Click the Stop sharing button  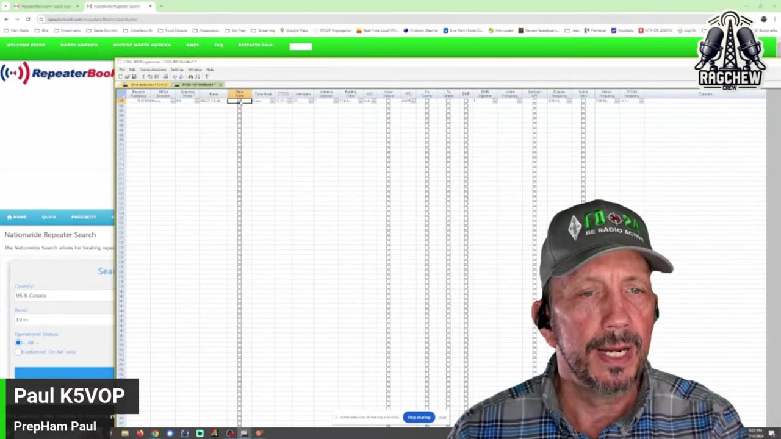(419, 417)
